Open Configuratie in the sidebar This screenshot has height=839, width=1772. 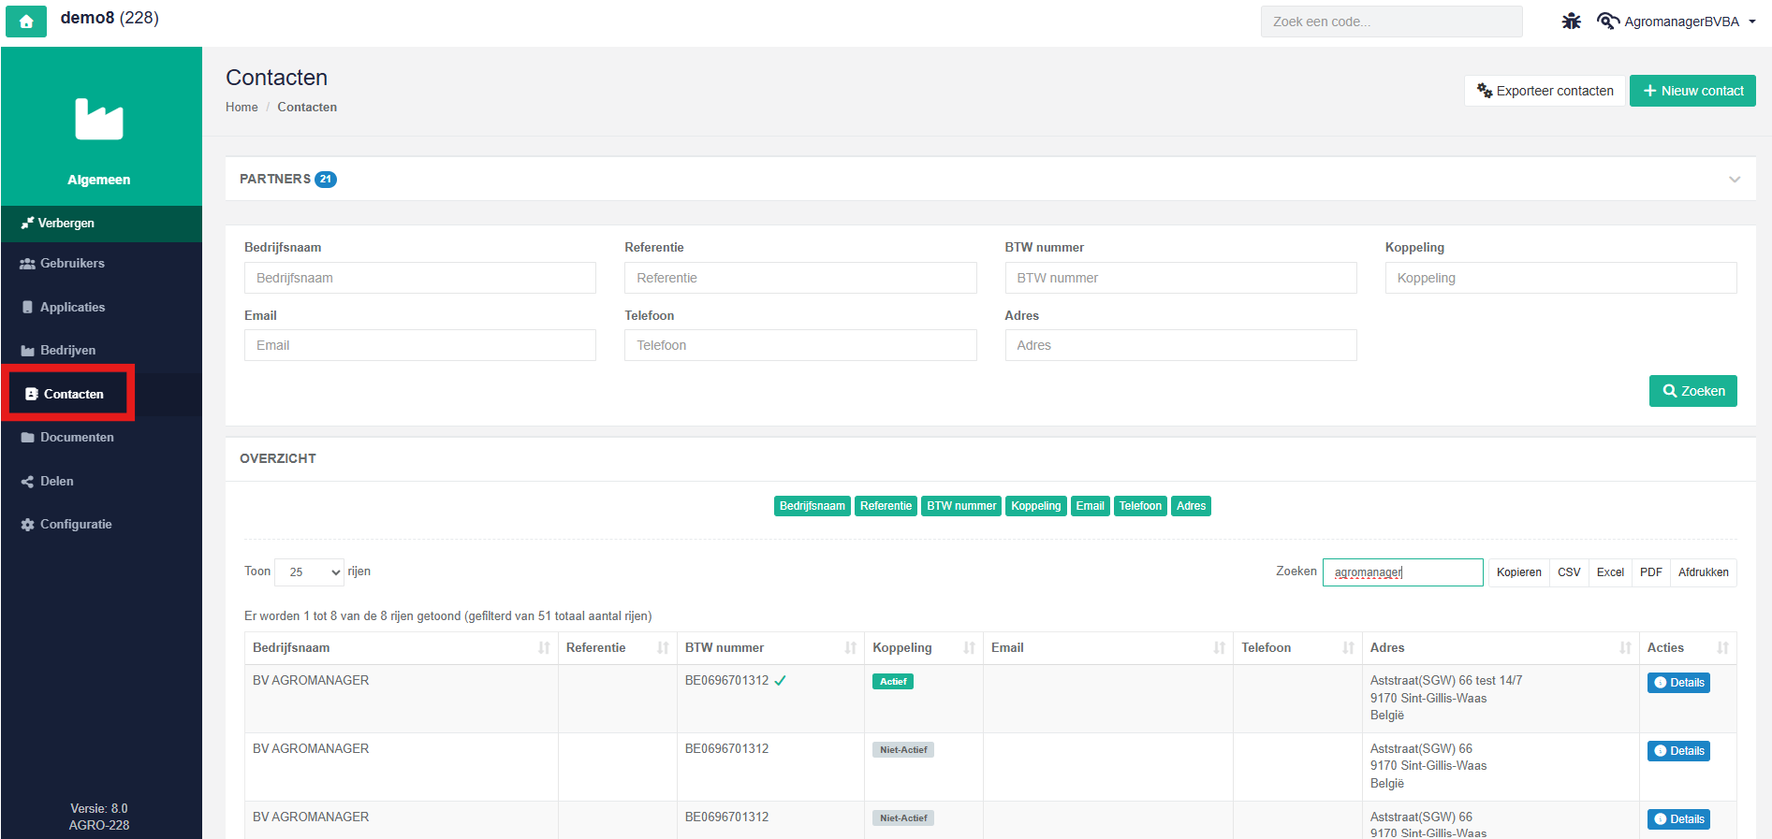click(101, 525)
